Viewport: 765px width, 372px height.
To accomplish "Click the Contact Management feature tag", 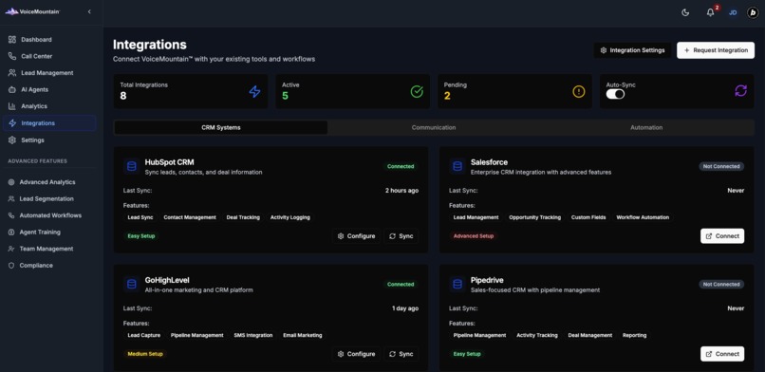I will pyautogui.click(x=190, y=217).
